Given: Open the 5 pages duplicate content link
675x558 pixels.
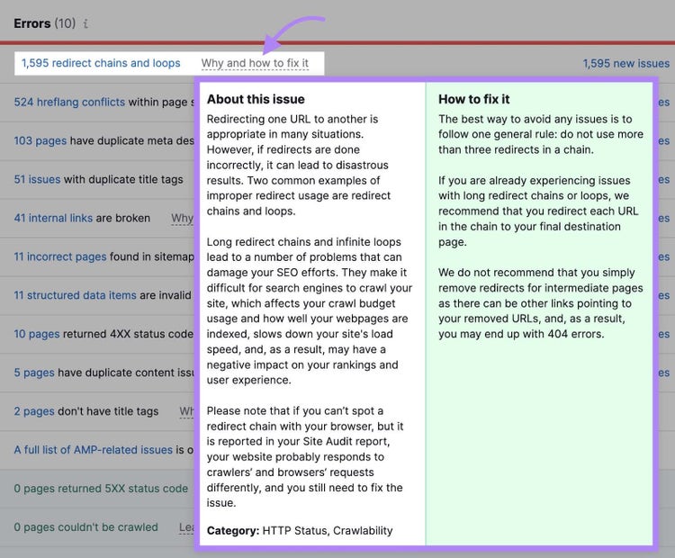Looking at the screenshot, I should (x=34, y=373).
